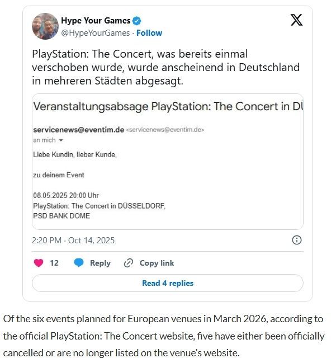Click the Hype Your Games profile avatar
Screen dimensions: 336x363
pyautogui.click(x=45, y=26)
